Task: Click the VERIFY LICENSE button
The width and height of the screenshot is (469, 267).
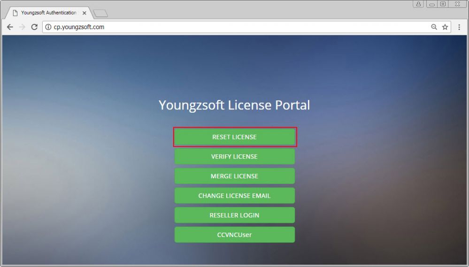Action: coord(235,156)
